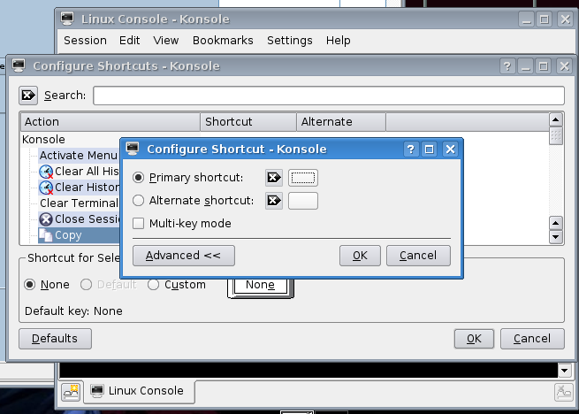Click OK in the Configure Shortcuts window
Image resolution: width=579 pixels, height=414 pixels.
pos(474,339)
